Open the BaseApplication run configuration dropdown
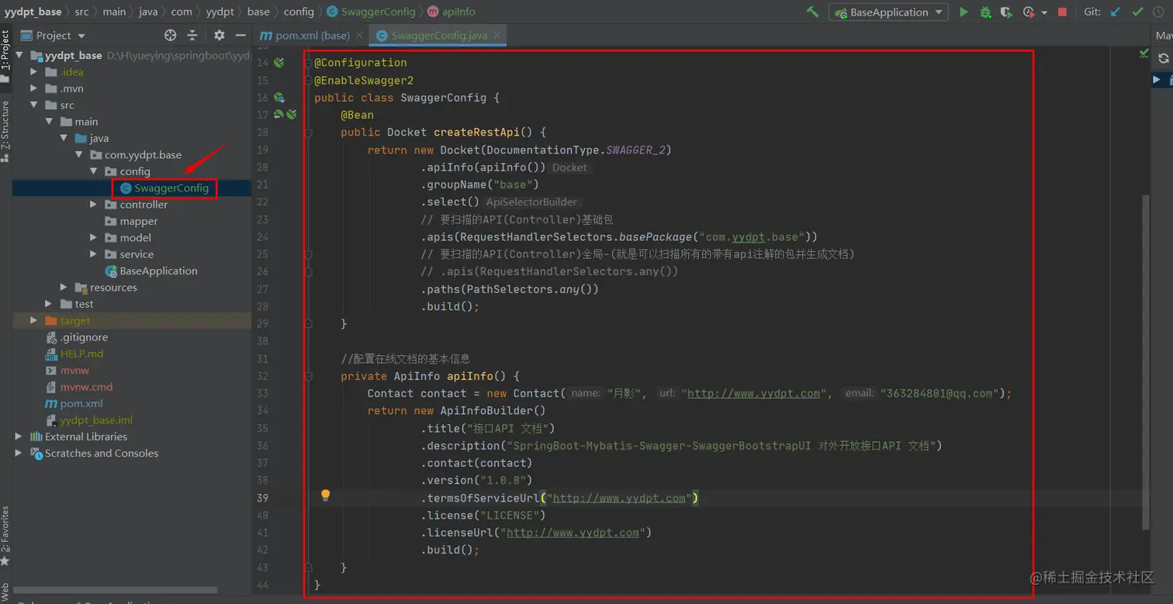Viewport: 1173px width, 604px height. click(888, 12)
